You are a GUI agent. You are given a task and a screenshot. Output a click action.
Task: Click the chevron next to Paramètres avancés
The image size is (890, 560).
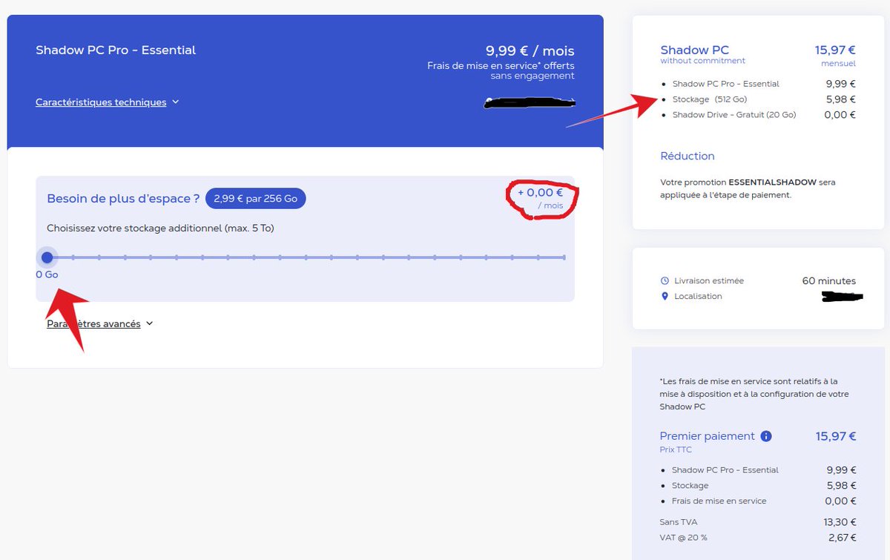pos(149,324)
